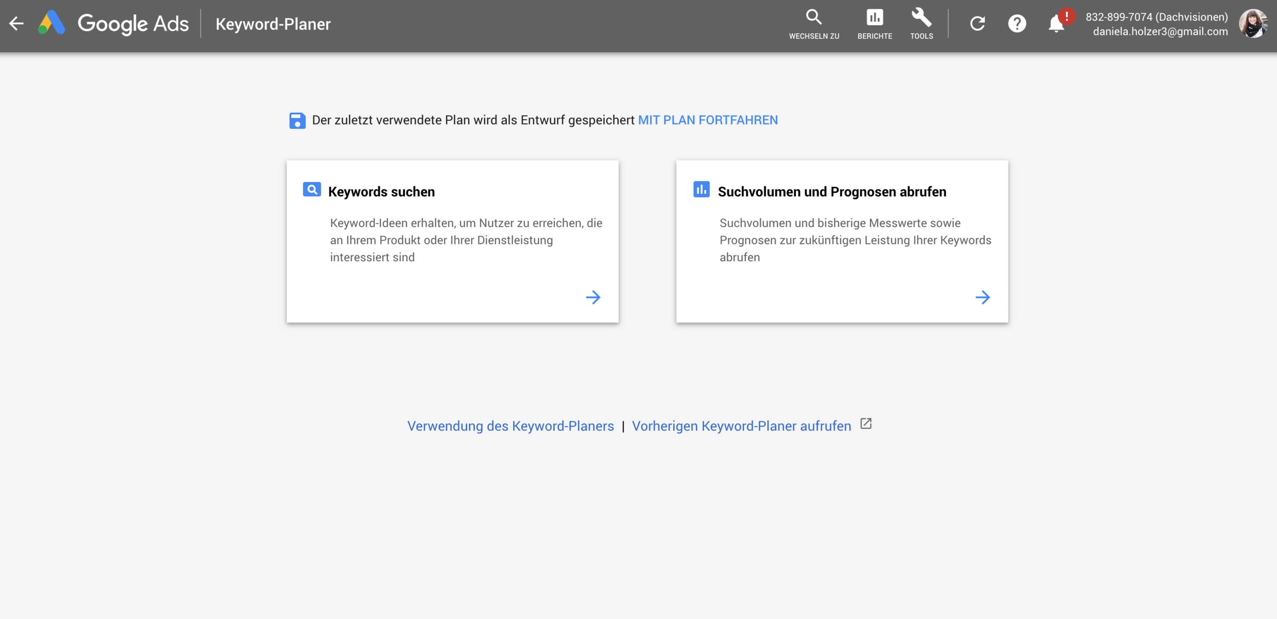Select Suchvolumen und Prognosen abrufen title
The width and height of the screenshot is (1277, 619).
click(x=832, y=192)
